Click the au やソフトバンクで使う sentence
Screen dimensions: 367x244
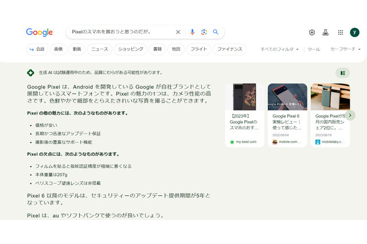96,215
